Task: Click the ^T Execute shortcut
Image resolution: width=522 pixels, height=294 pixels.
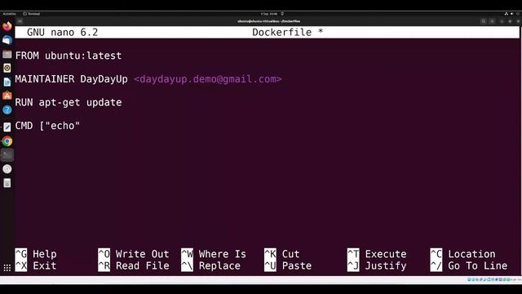Action: coord(377,254)
